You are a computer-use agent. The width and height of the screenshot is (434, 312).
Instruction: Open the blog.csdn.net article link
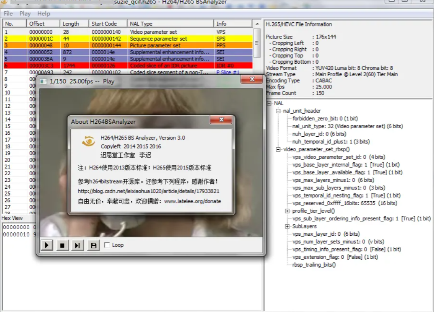[x=149, y=191]
